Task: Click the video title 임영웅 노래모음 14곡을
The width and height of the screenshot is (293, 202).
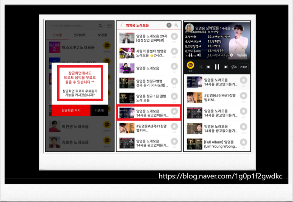Action: coord(215,28)
